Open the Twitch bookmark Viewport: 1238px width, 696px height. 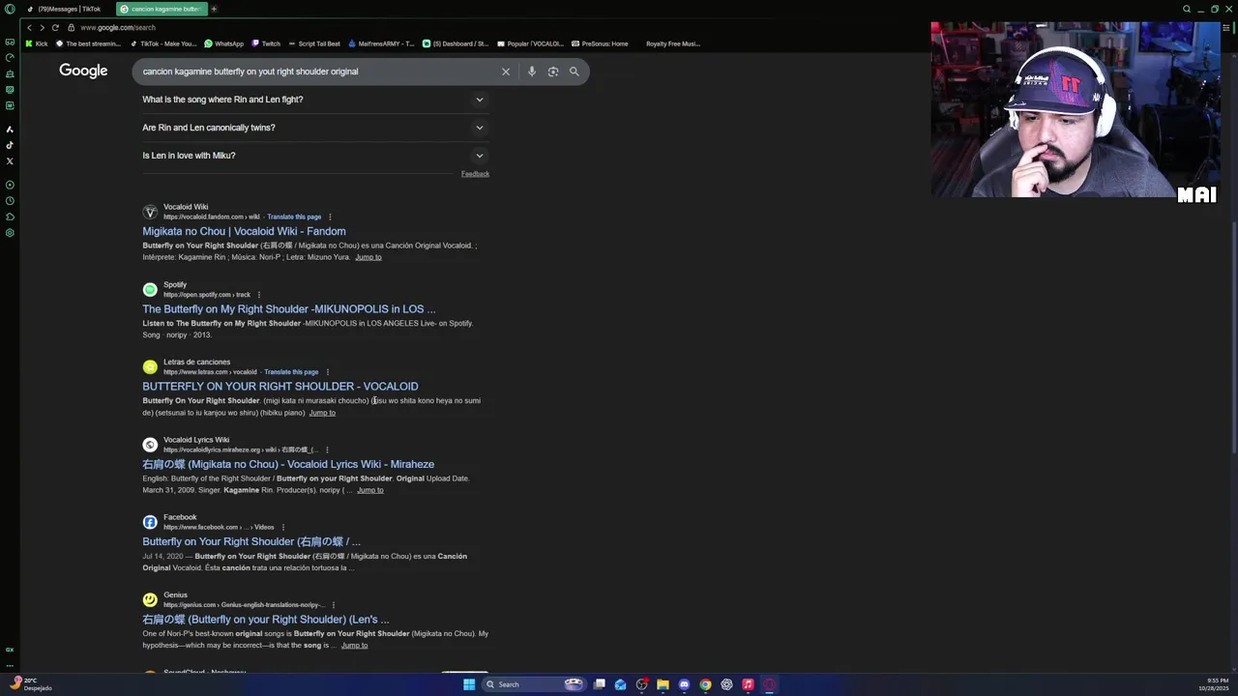[x=266, y=43]
